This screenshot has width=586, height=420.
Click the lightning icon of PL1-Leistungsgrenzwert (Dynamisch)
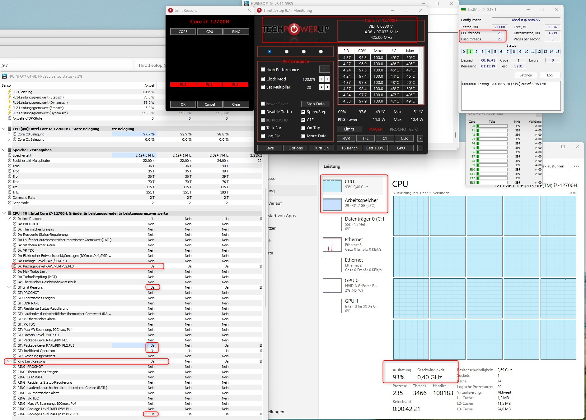click(10, 102)
